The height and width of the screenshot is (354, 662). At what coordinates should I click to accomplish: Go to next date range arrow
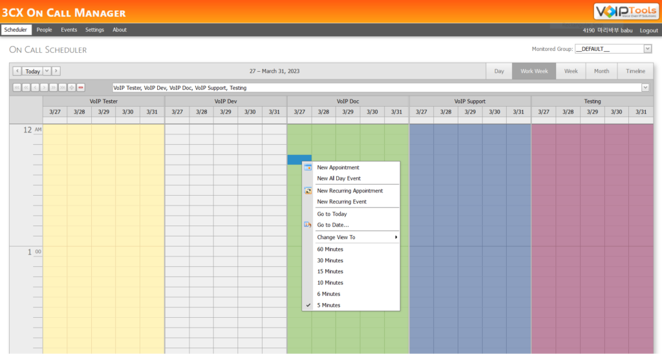point(56,71)
